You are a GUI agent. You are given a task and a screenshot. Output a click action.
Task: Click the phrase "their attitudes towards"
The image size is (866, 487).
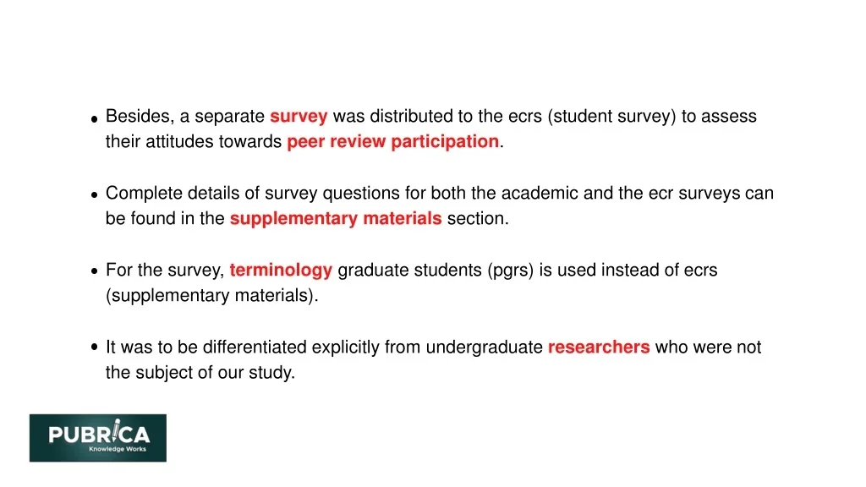(x=194, y=142)
